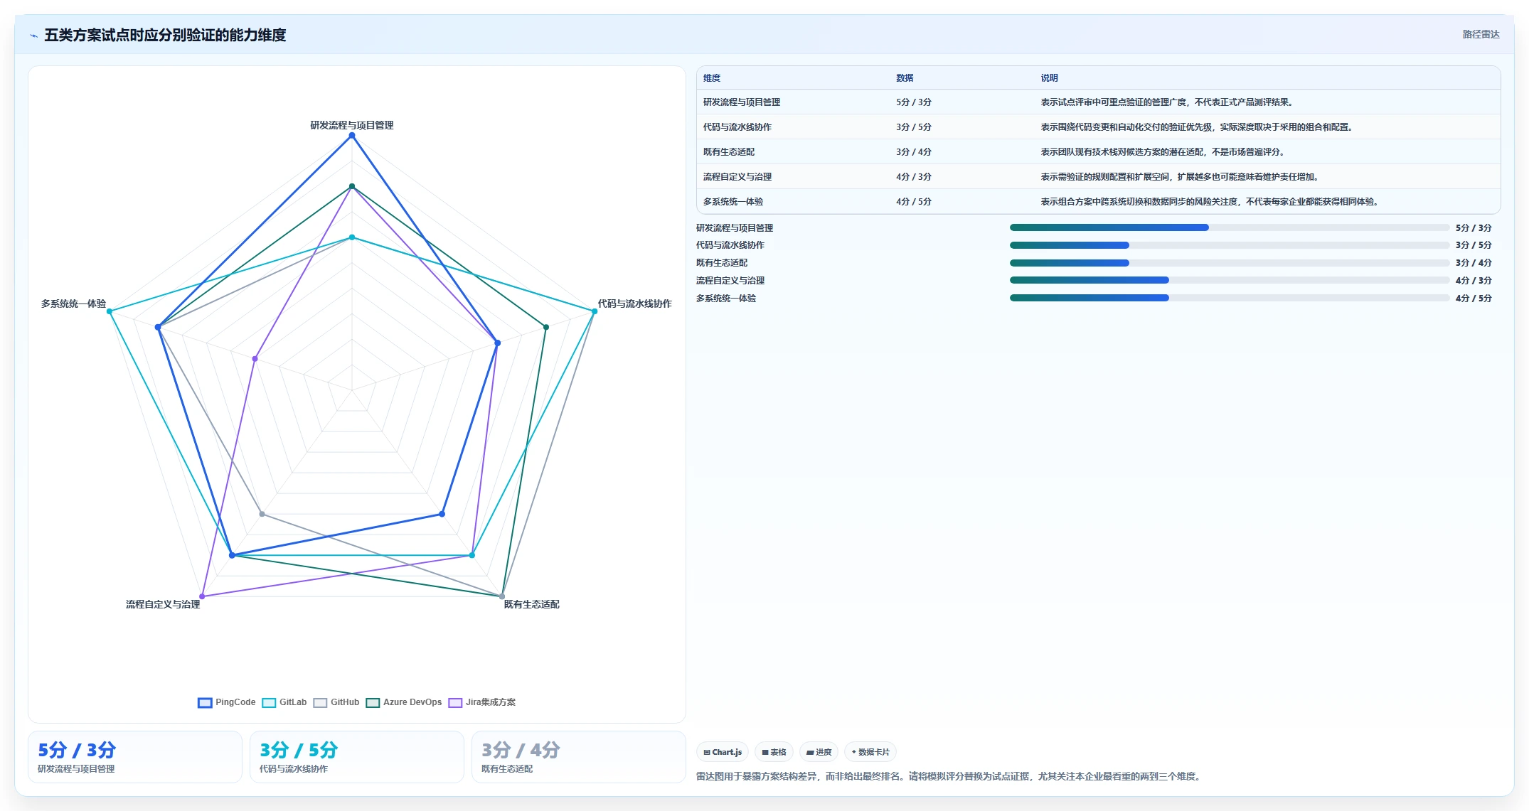Toggle GitLab series in legend
The width and height of the screenshot is (1529, 811).
pos(284,702)
